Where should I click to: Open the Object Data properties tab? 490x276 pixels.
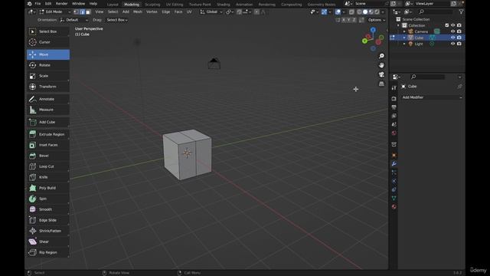click(x=394, y=198)
